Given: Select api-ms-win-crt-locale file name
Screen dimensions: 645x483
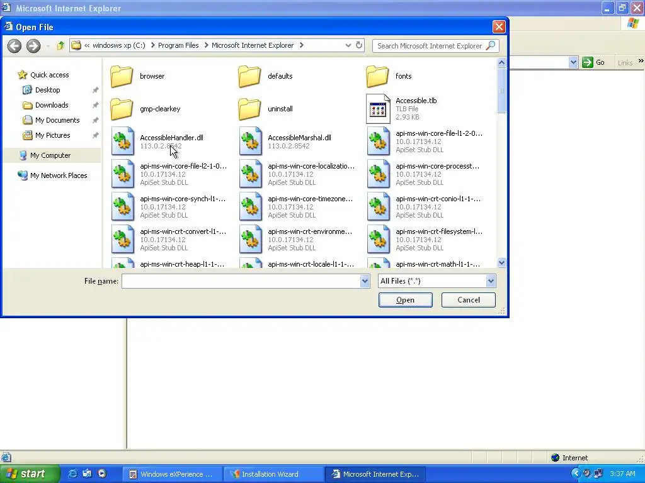Looking at the screenshot, I should click(311, 264).
